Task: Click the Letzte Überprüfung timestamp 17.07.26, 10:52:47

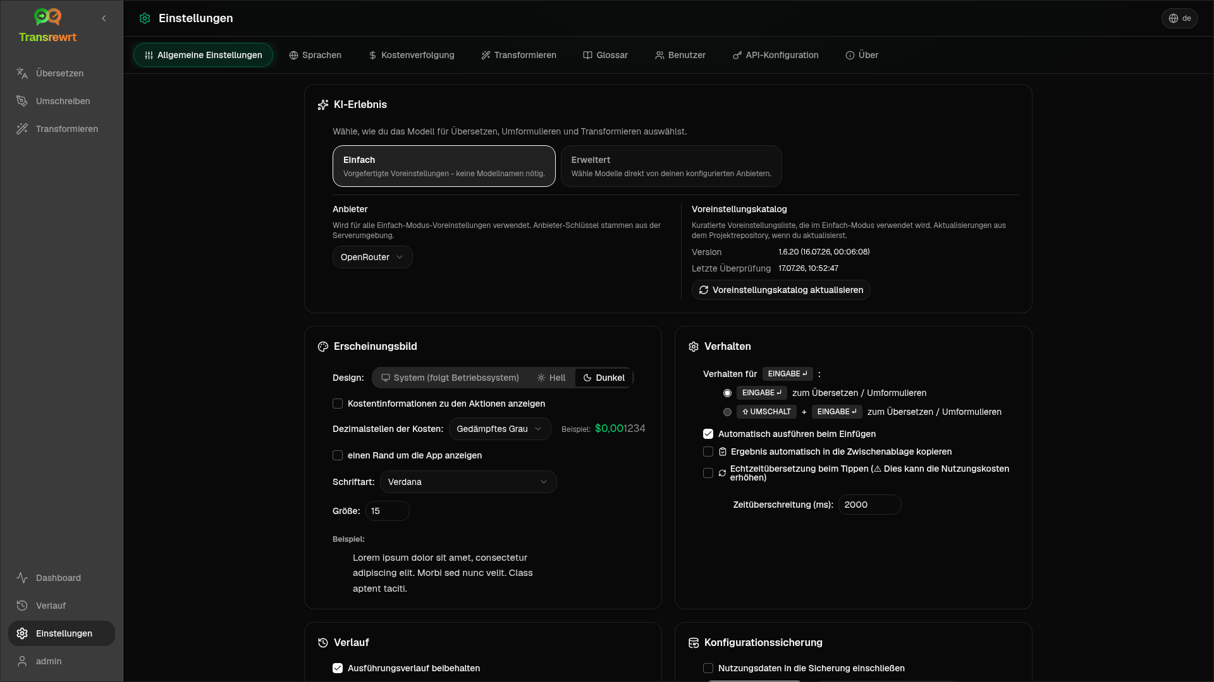Action: 808,268
